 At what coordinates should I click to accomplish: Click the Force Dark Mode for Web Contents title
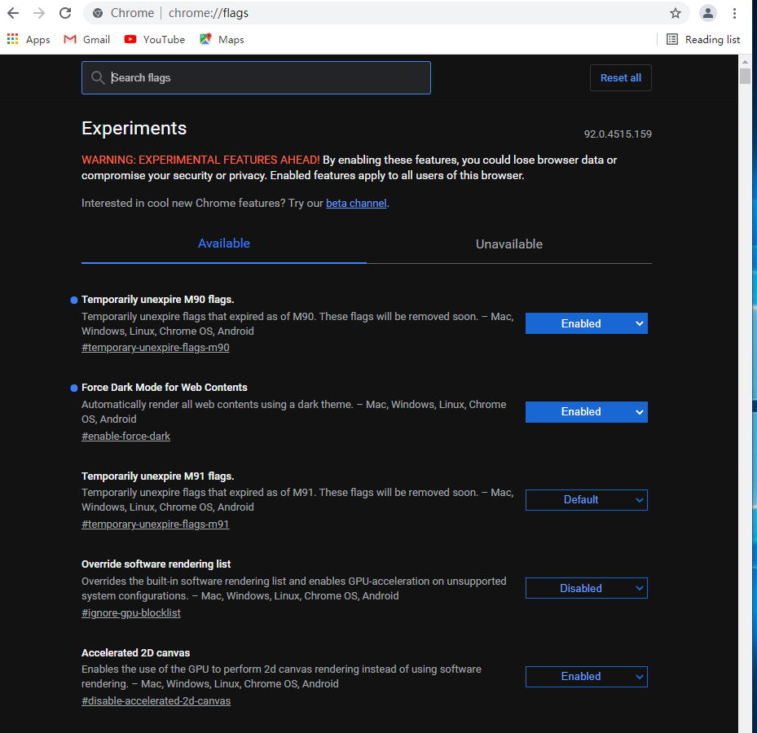click(164, 388)
